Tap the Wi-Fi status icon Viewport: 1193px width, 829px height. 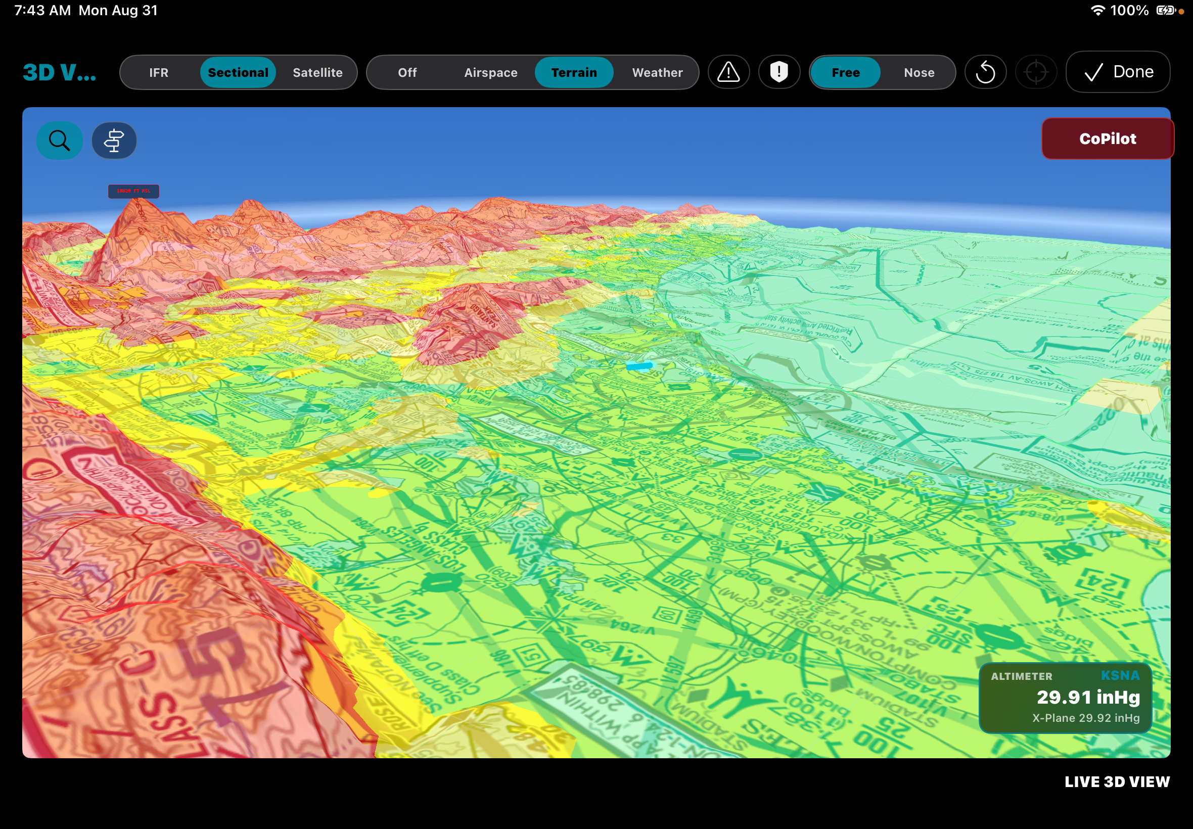tap(1097, 11)
